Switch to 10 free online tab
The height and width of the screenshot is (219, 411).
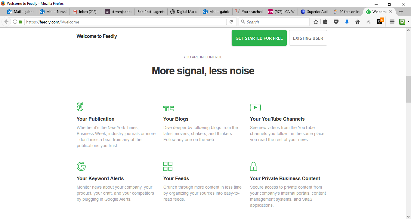346,12
